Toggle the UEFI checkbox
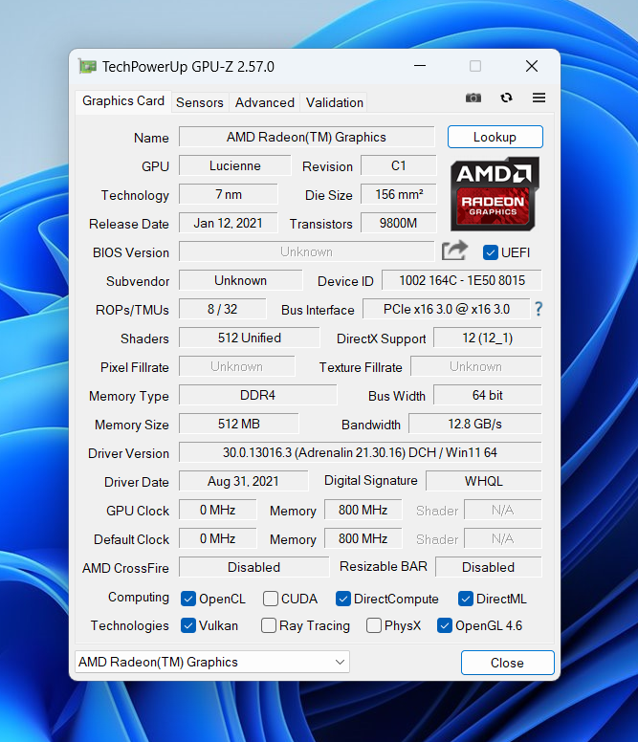Image resolution: width=638 pixels, height=742 pixels. click(491, 252)
